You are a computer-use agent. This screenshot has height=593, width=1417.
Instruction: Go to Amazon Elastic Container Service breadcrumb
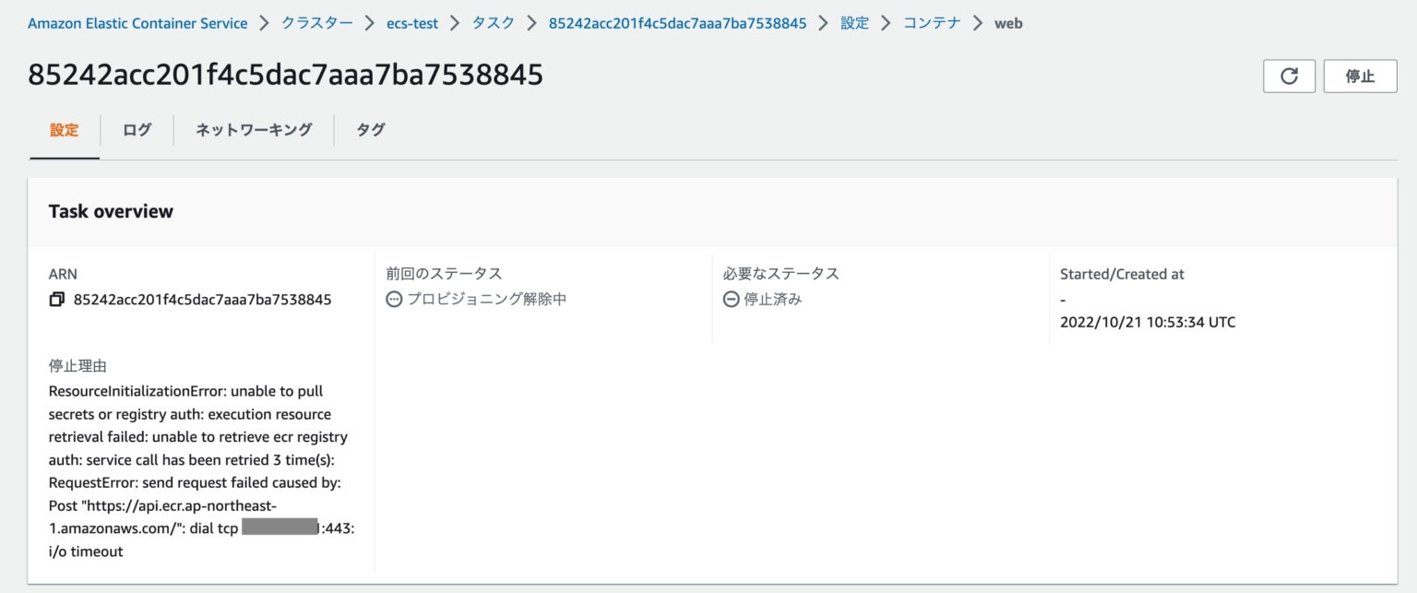(137, 23)
